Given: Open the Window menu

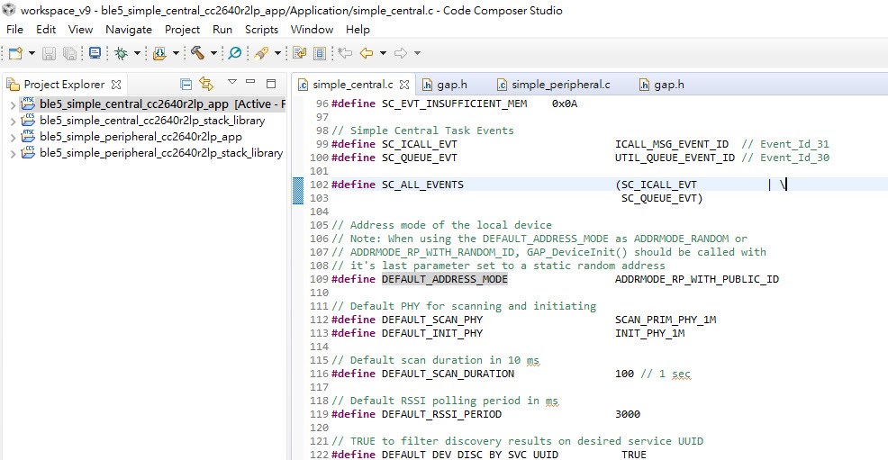Looking at the screenshot, I should click(312, 30).
